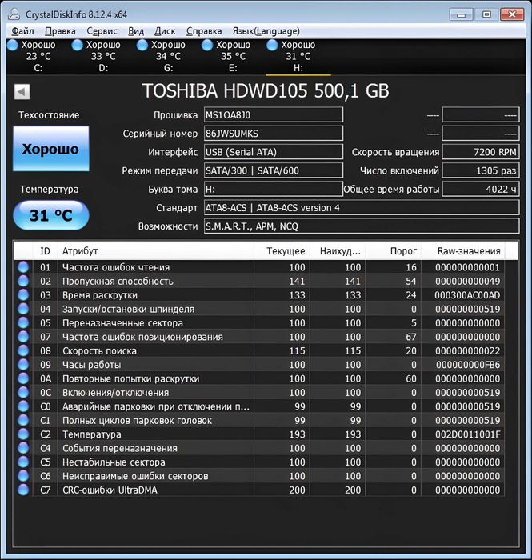
Task: Click the 31 °C temperature button
Action: click(50, 215)
